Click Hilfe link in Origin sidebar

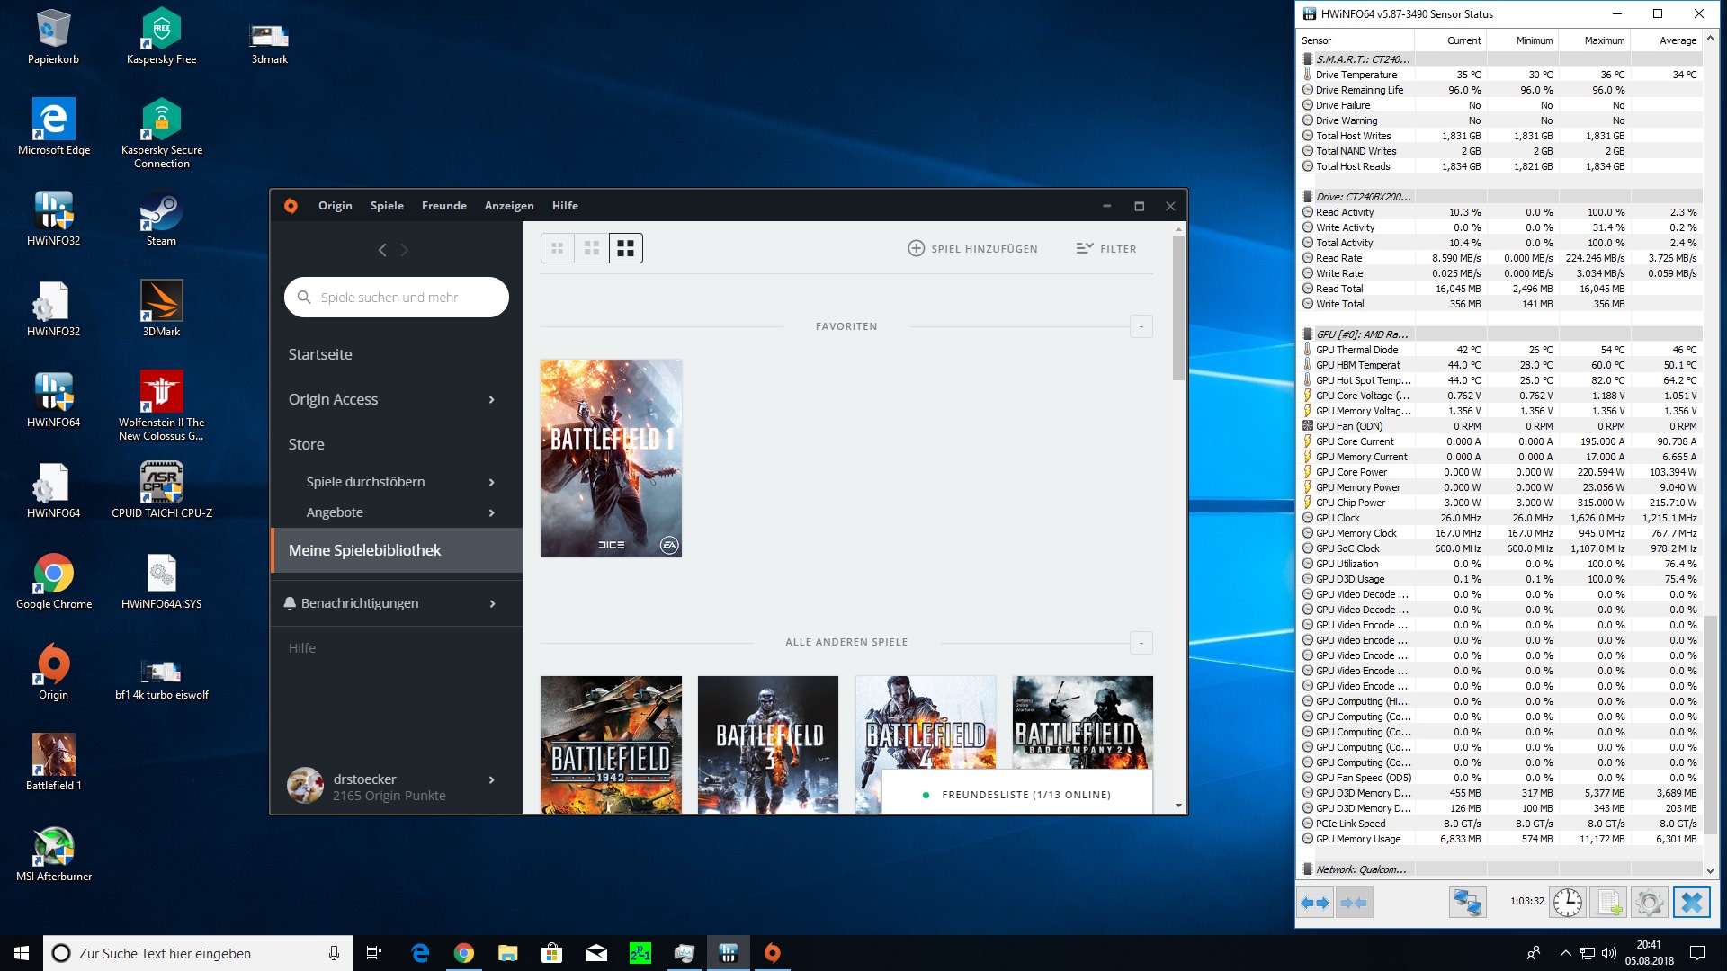[302, 648]
